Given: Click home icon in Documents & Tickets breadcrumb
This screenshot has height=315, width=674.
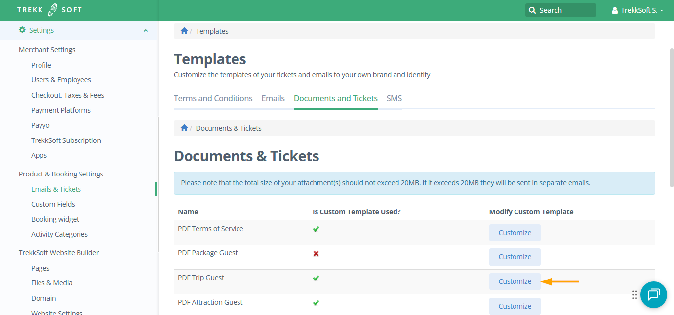Looking at the screenshot, I should (x=184, y=128).
